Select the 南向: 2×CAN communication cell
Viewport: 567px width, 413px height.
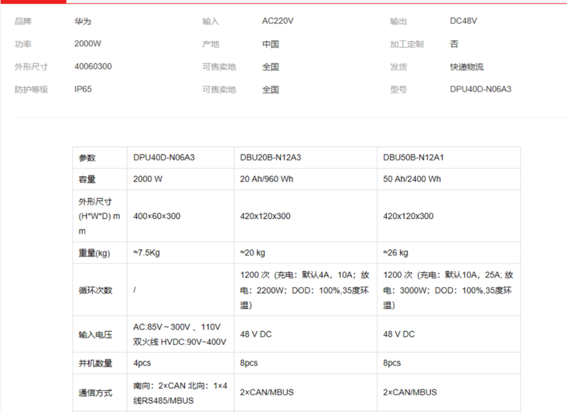tap(180, 393)
